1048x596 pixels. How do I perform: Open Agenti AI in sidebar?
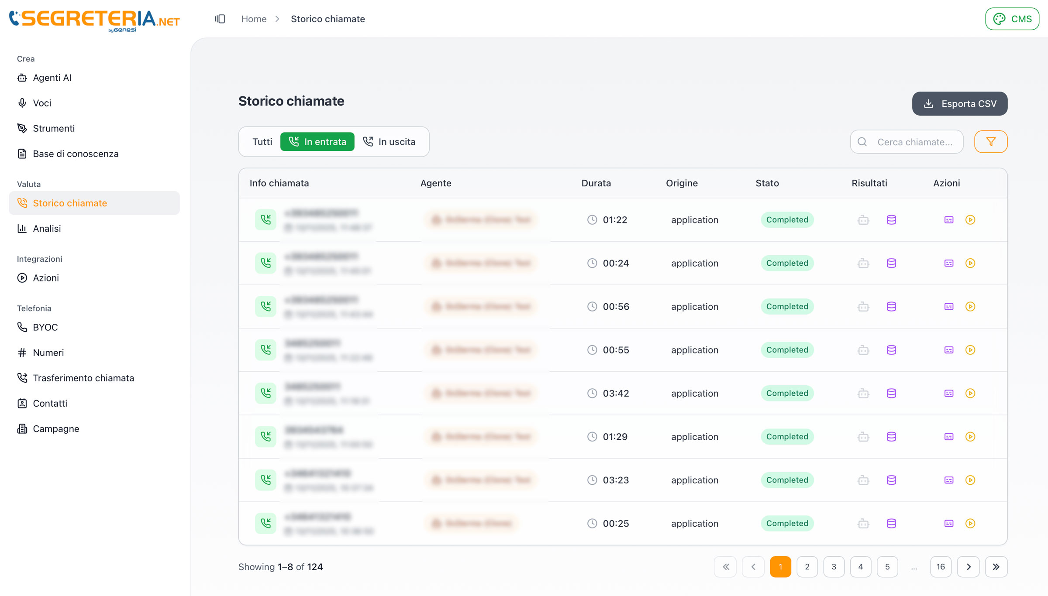tap(52, 78)
